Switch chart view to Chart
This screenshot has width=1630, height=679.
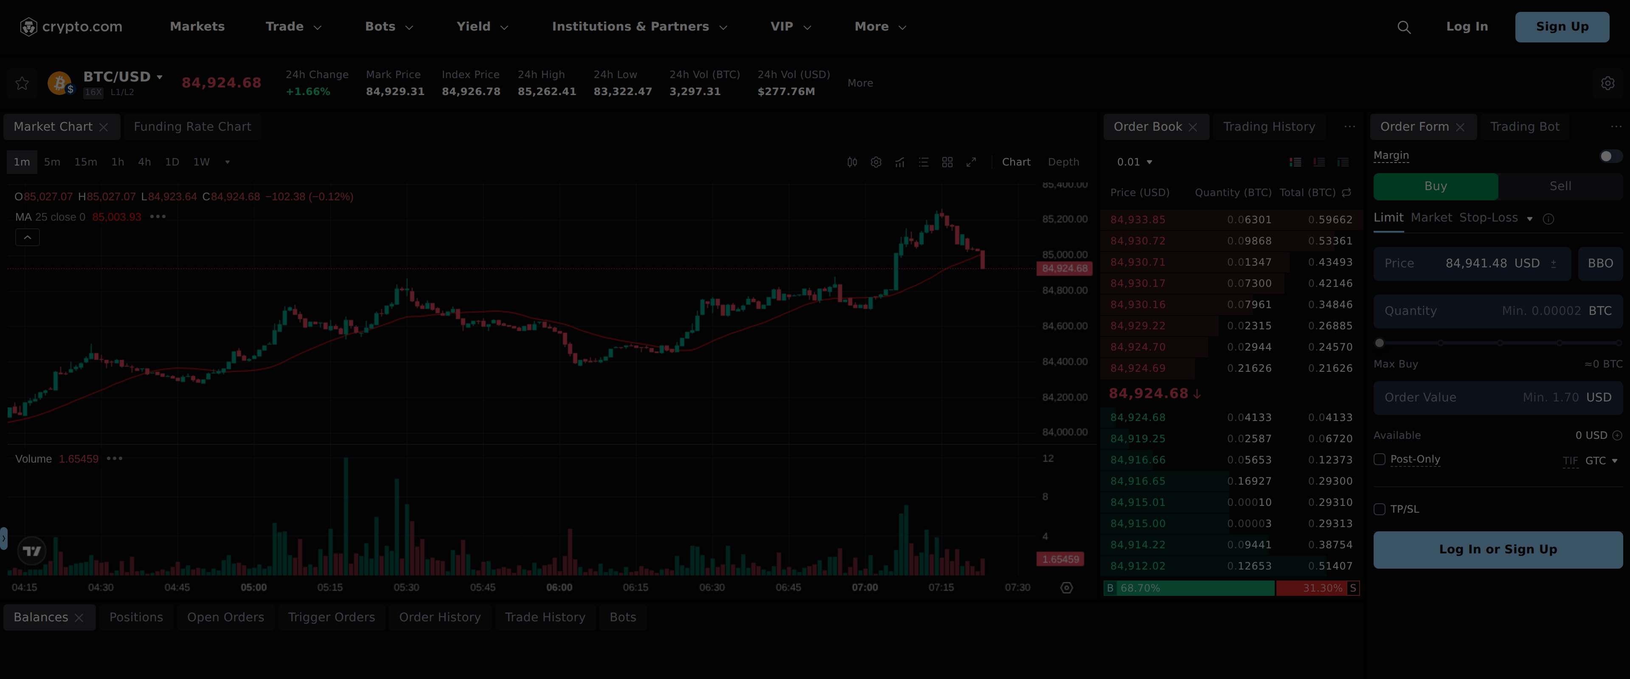(1016, 162)
